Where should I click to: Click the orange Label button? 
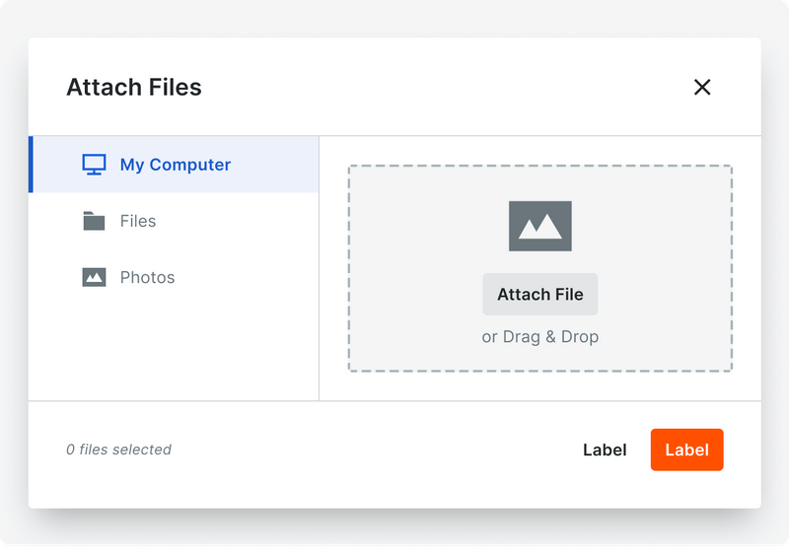686,450
